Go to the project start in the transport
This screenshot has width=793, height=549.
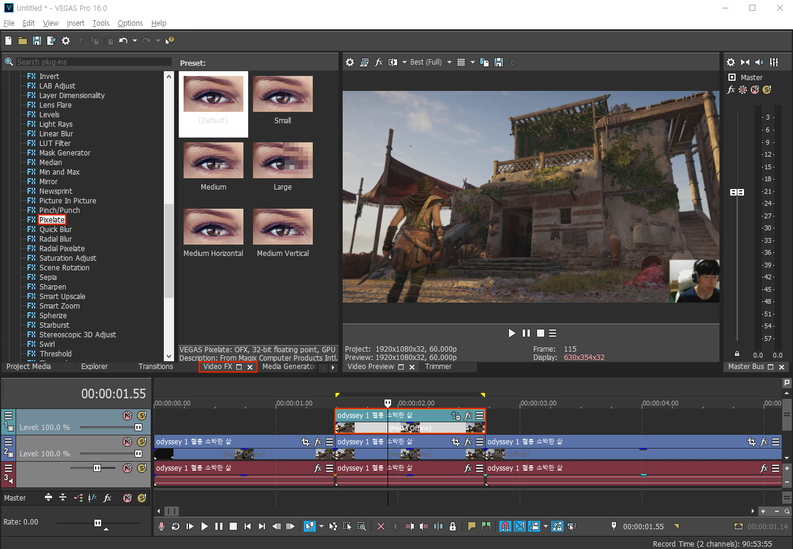[248, 526]
